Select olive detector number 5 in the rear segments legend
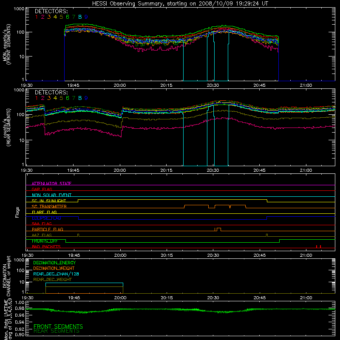This screenshot has width=340, height=340. tap(61, 98)
